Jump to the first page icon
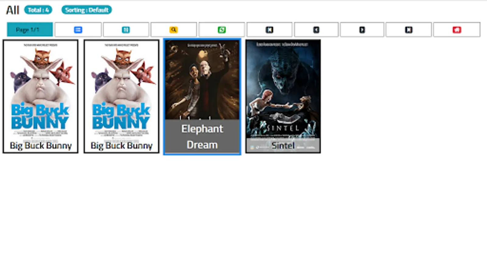The height and width of the screenshot is (274, 487). 269,30
